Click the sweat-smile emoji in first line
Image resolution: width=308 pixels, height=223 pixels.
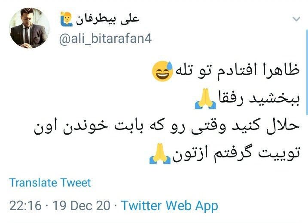162,71
